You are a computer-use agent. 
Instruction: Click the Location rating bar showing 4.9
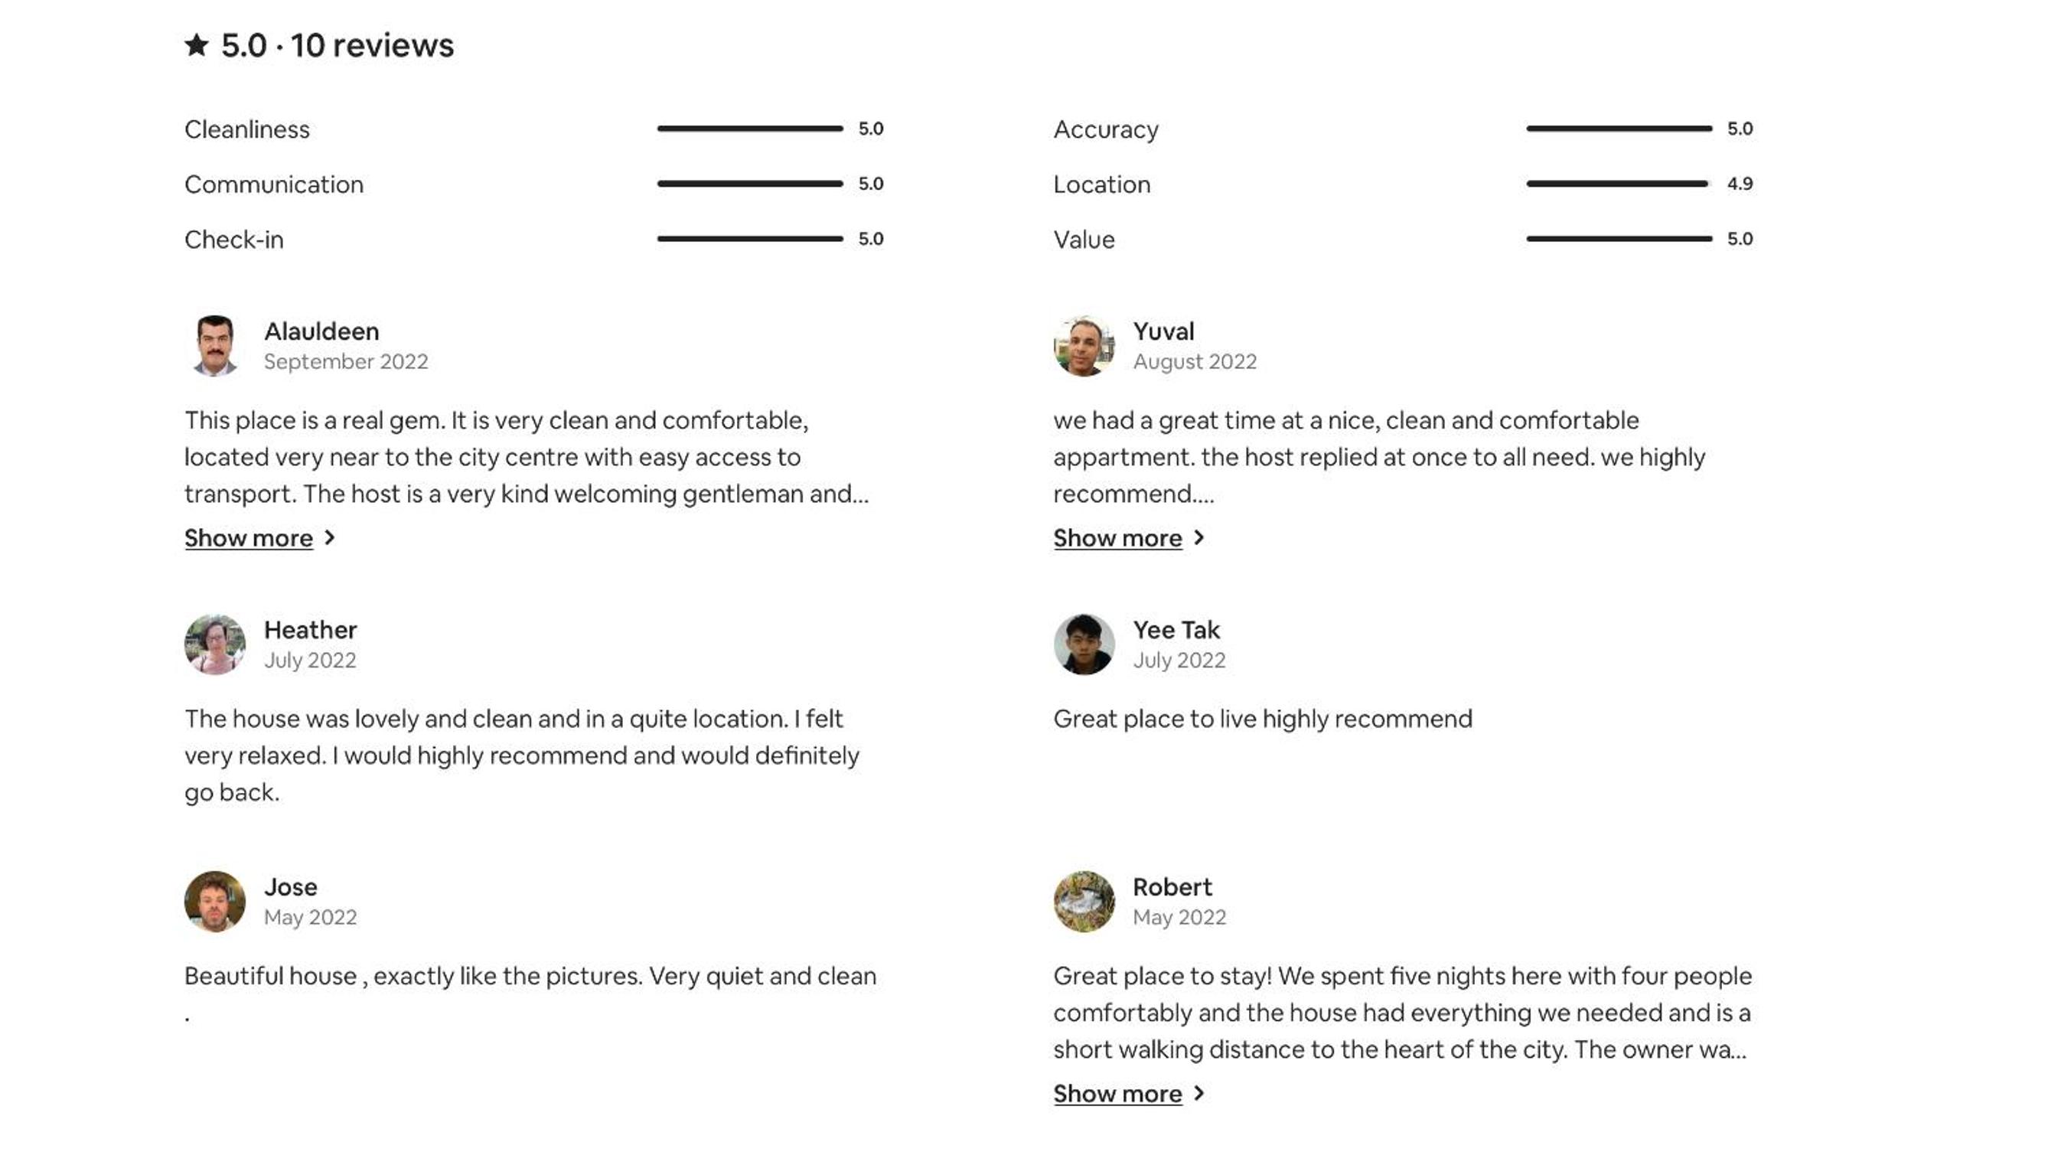[1619, 184]
